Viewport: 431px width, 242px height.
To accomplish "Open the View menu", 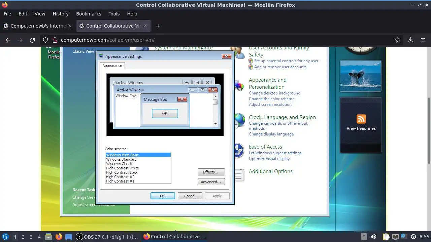I will pos(40,14).
